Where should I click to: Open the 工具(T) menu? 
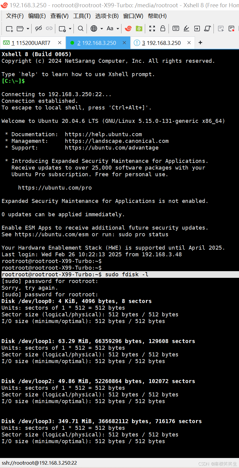pyautogui.click(x=82, y=16)
